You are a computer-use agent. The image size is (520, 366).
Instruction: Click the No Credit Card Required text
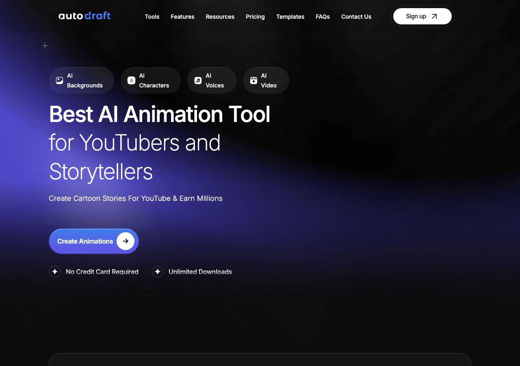click(x=102, y=272)
